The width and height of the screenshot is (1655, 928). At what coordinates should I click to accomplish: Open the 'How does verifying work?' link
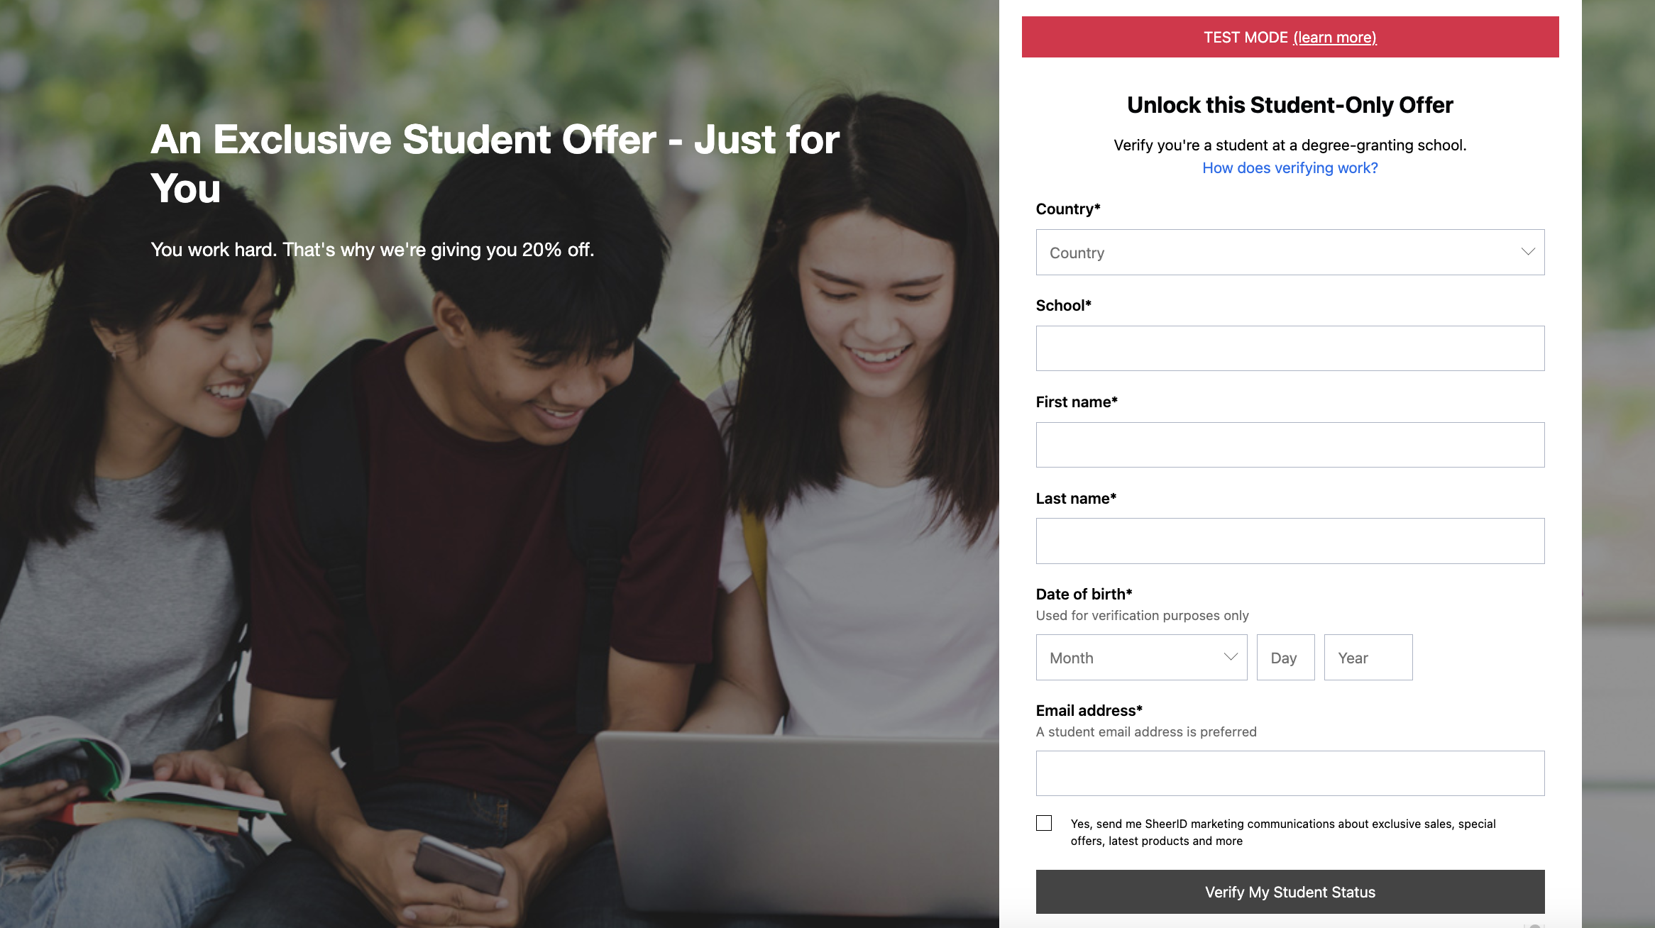(1290, 167)
